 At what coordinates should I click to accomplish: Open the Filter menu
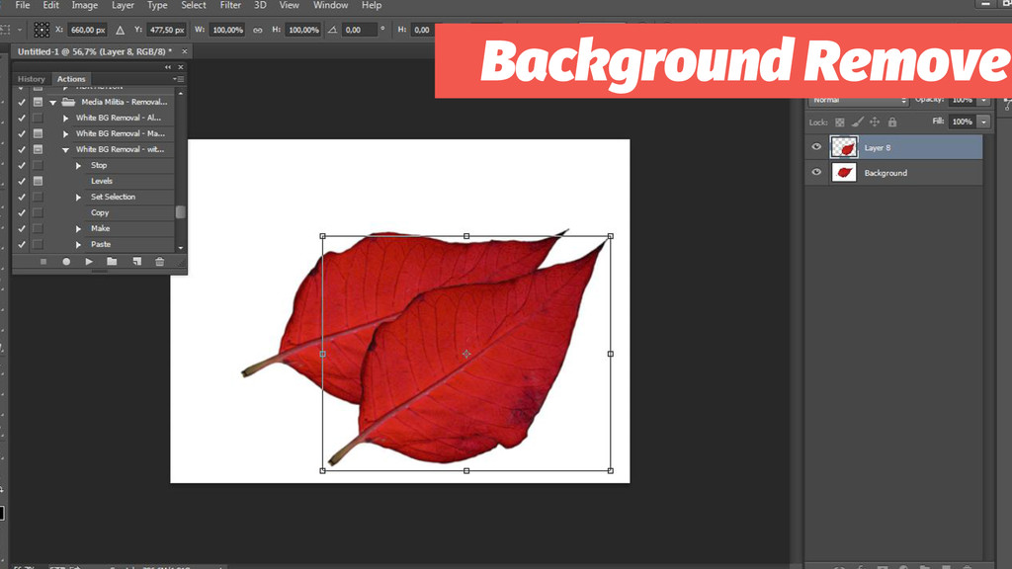230,6
